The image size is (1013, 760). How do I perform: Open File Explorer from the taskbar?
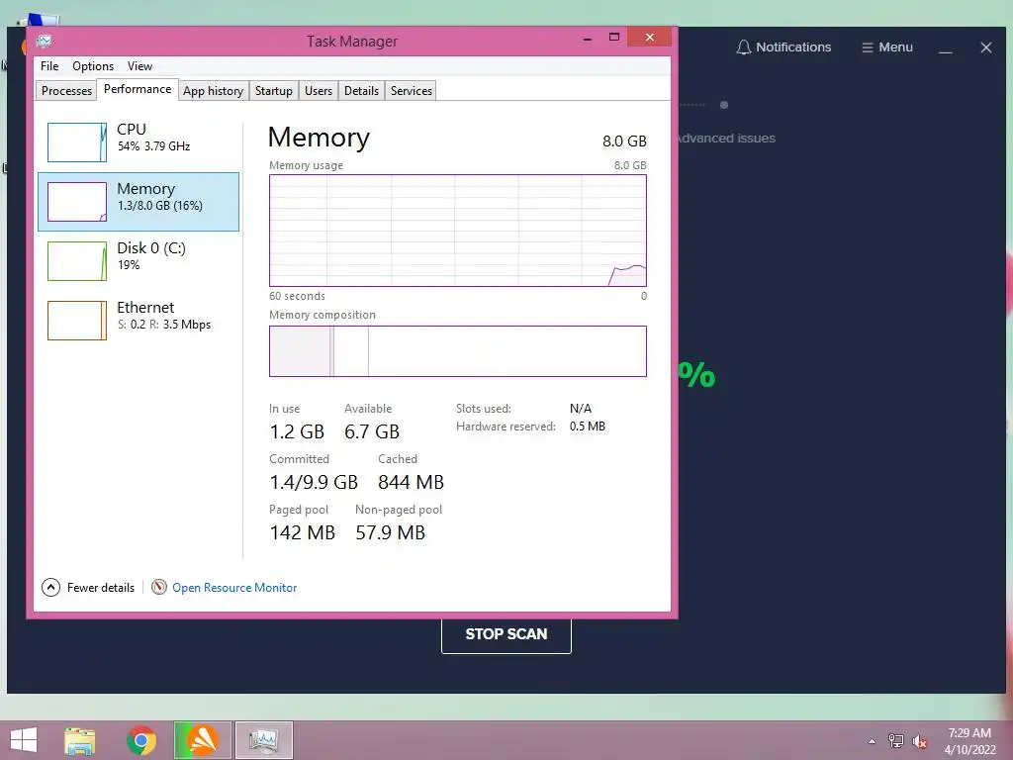79,740
